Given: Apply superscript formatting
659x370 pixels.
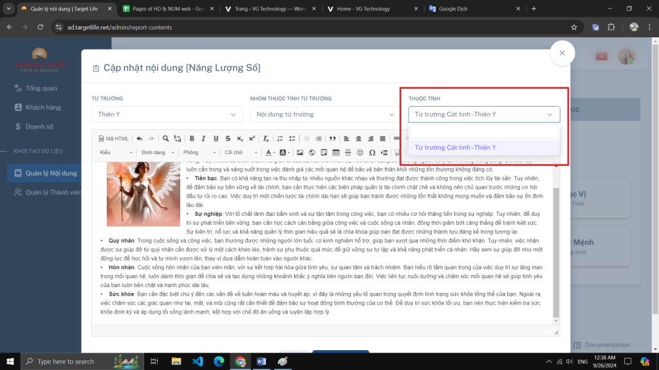Looking at the screenshot, I should click(x=252, y=139).
